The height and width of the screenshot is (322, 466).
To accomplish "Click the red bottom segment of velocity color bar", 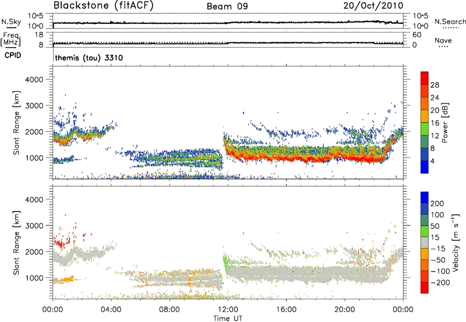I will (425, 288).
